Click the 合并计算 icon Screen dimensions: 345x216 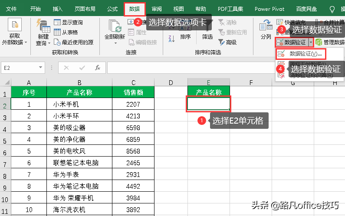click(x=319, y=22)
